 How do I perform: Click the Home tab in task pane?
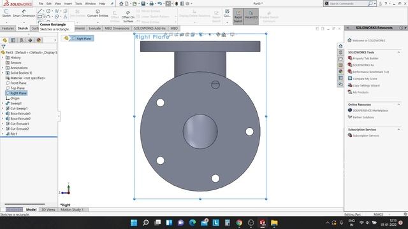tap(340, 46)
